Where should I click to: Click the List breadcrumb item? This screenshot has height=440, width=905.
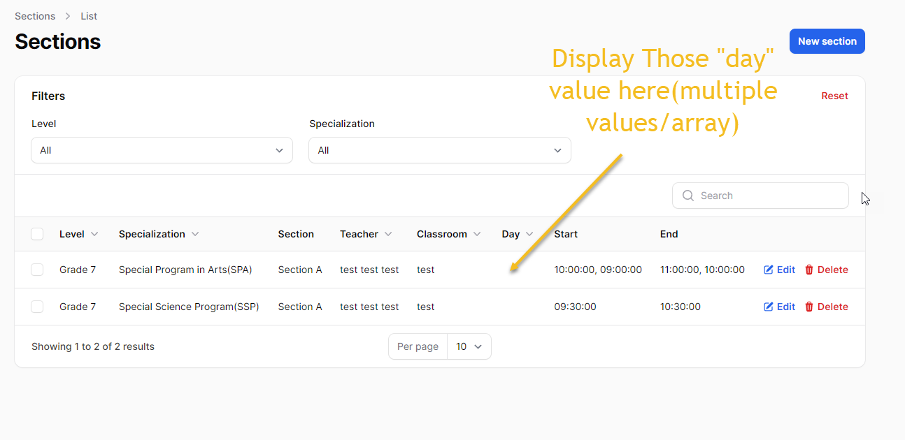point(88,15)
